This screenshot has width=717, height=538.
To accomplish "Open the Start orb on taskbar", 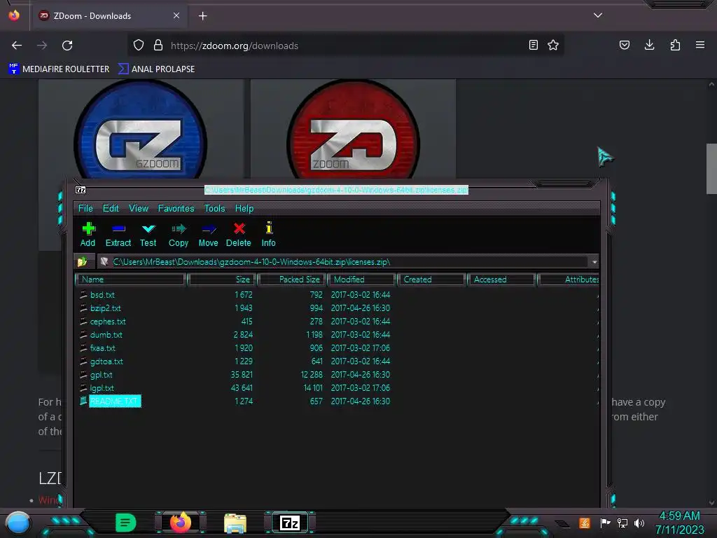I will coord(18,523).
